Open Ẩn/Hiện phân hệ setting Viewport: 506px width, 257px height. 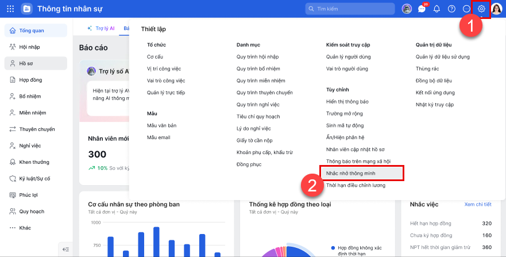pyautogui.click(x=345, y=137)
